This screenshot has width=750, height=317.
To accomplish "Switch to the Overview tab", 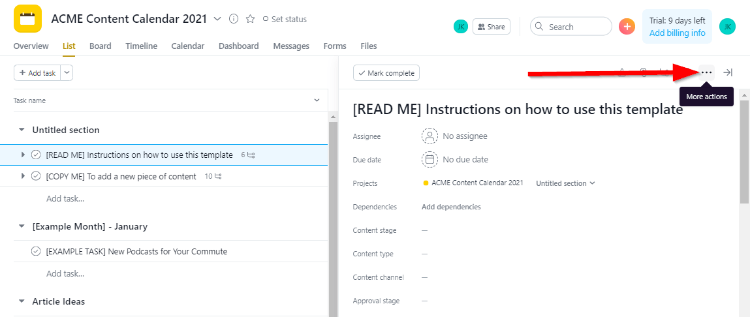I will coord(31,46).
